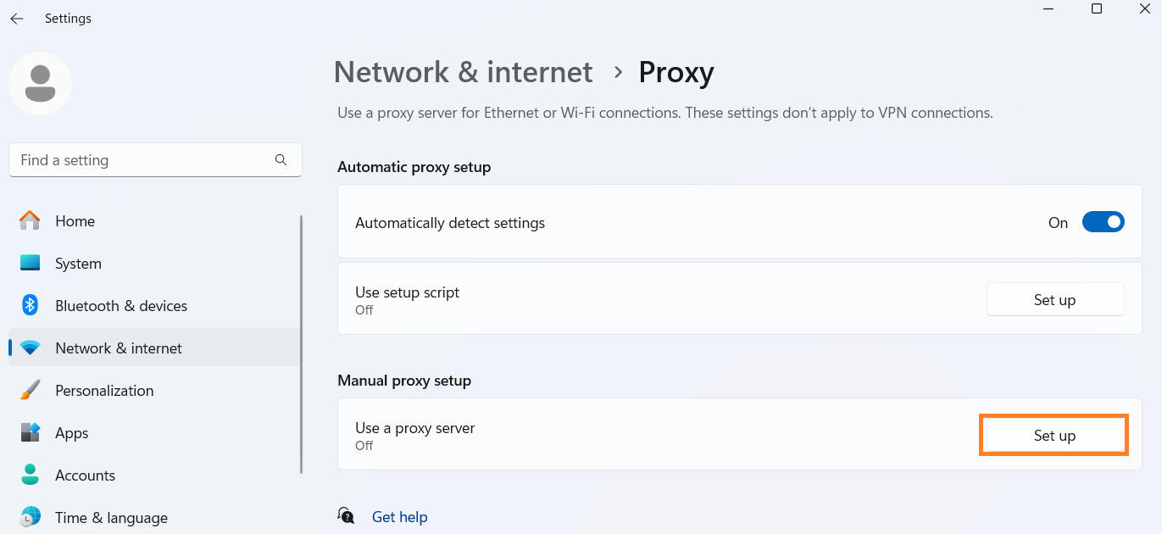Viewport: 1162px width, 534px height.
Task: Click the user profile avatar
Action: [40, 83]
